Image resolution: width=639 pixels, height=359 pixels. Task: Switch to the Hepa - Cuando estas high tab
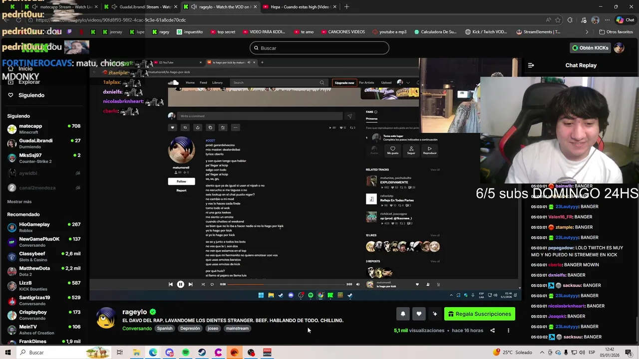(x=300, y=7)
